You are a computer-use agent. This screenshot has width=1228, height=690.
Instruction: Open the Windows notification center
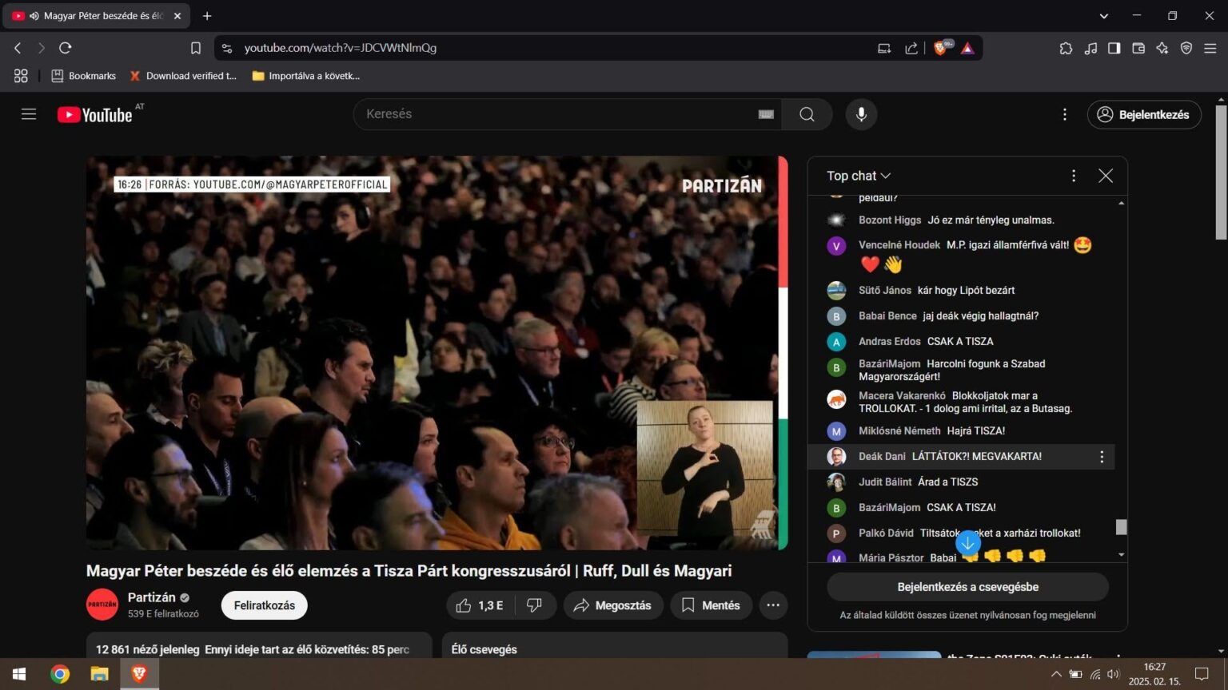(1202, 674)
